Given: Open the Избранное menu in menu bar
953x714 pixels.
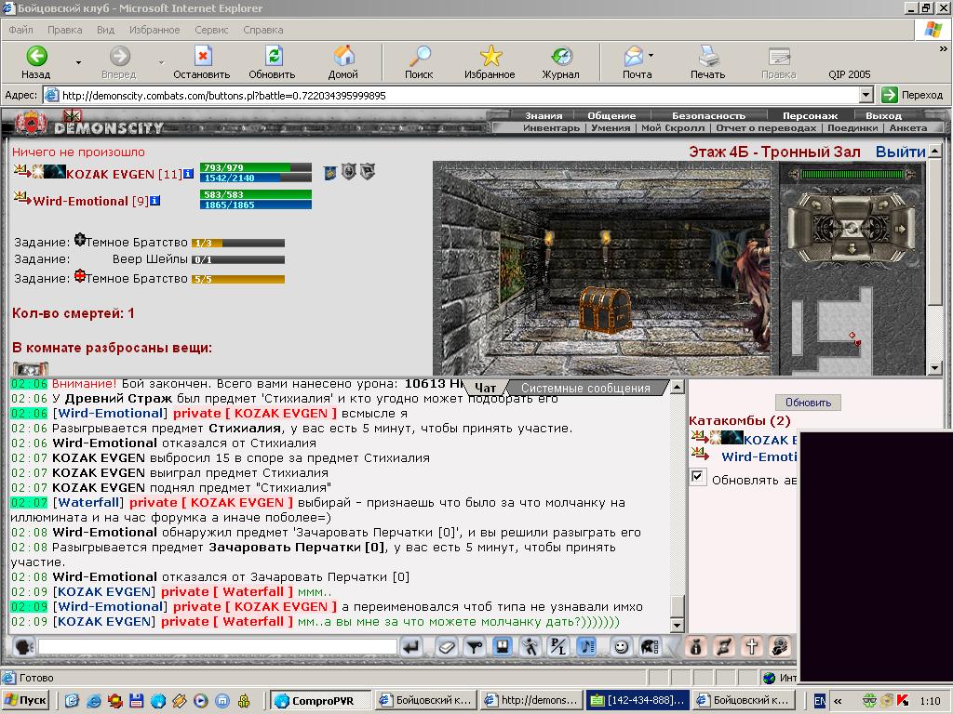Looking at the screenshot, I should pos(154,30).
